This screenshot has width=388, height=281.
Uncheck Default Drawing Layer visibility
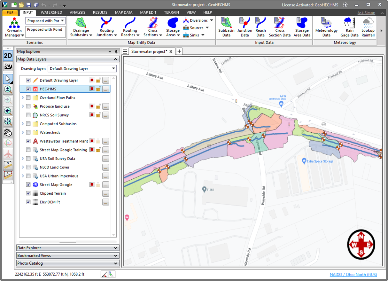(x=28, y=80)
